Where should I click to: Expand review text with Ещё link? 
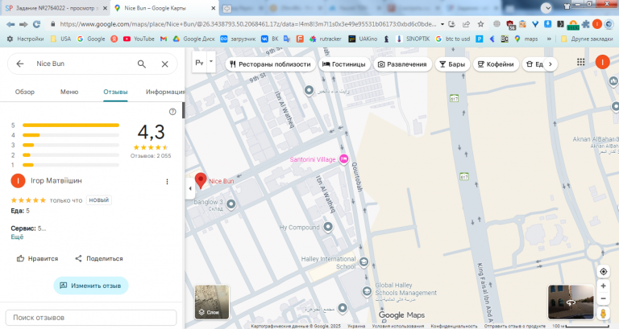click(x=17, y=236)
